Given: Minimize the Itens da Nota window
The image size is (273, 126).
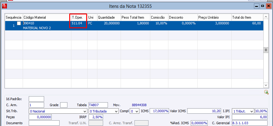Looking at the screenshot, I should (x=256, y=6).
